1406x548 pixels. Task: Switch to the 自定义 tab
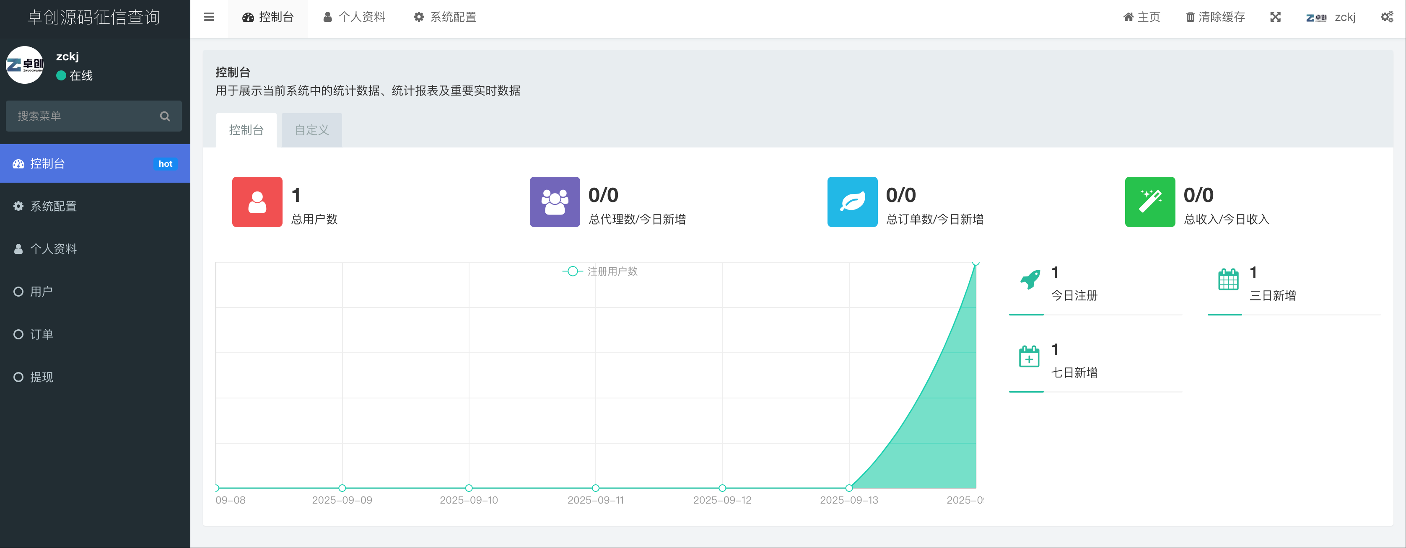pos(311,130)
